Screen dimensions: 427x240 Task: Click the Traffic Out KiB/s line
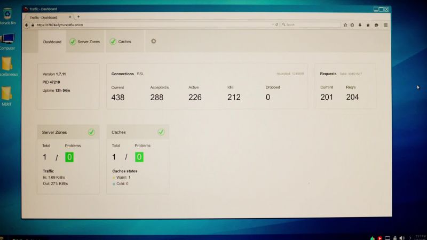pos(56,183)
